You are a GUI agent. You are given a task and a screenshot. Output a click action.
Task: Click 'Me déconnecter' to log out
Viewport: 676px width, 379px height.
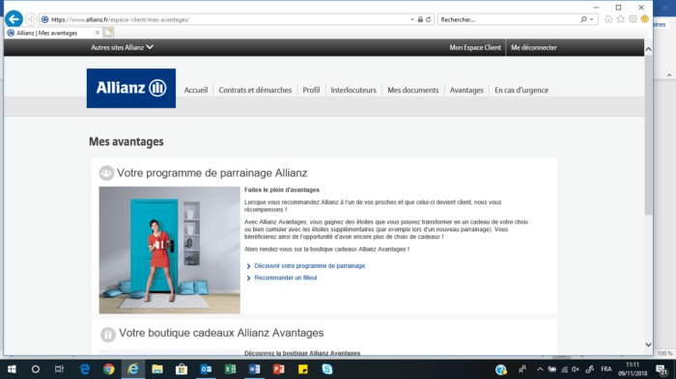pyautogui.click(x=534, y=47)
